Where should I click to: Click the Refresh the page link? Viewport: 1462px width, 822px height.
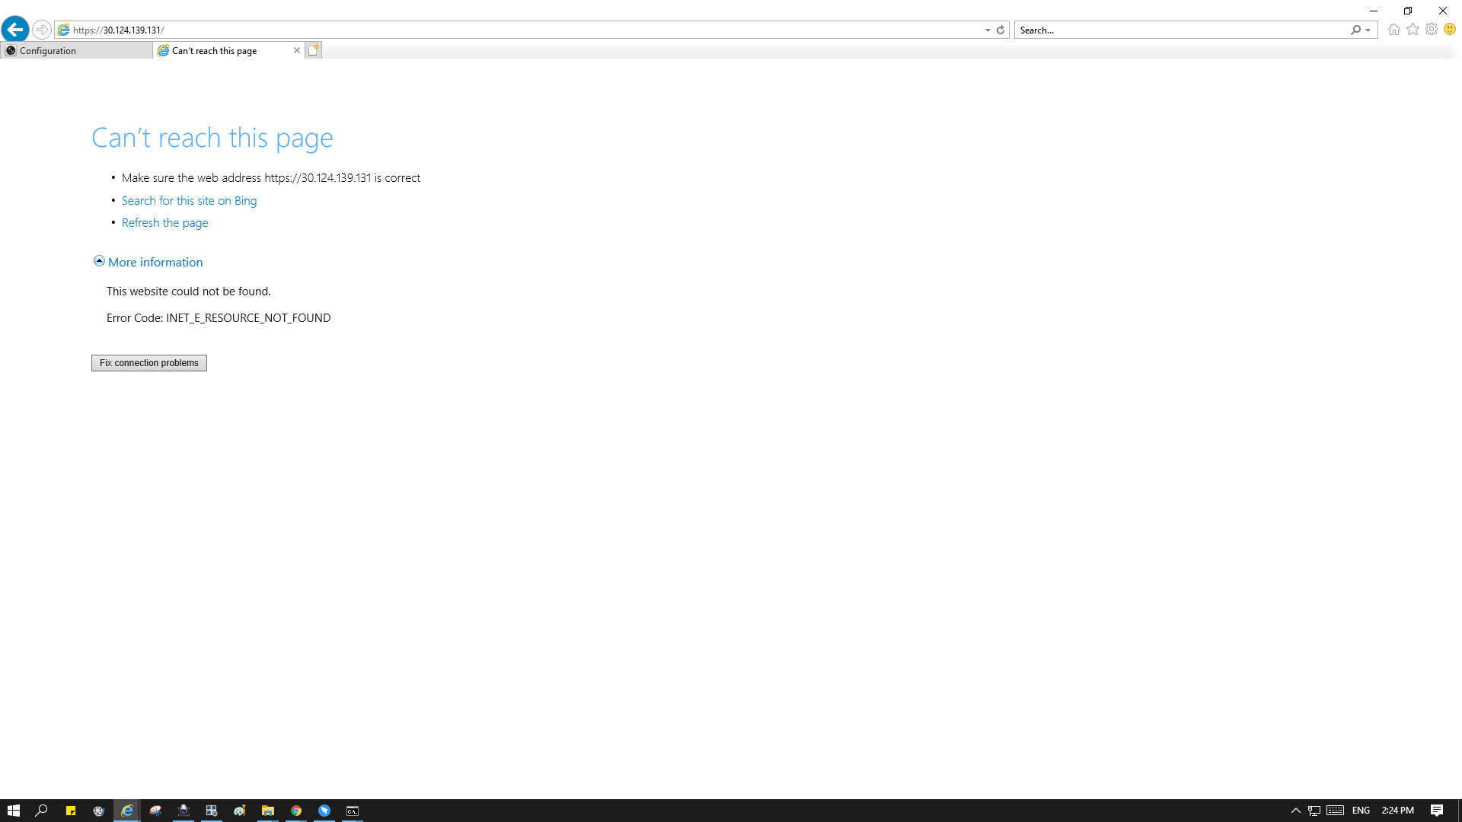(164, 223)
